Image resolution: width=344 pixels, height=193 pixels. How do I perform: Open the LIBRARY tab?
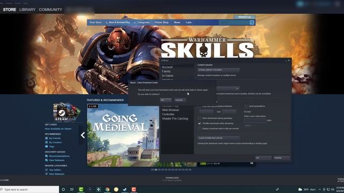click(27, 10)
